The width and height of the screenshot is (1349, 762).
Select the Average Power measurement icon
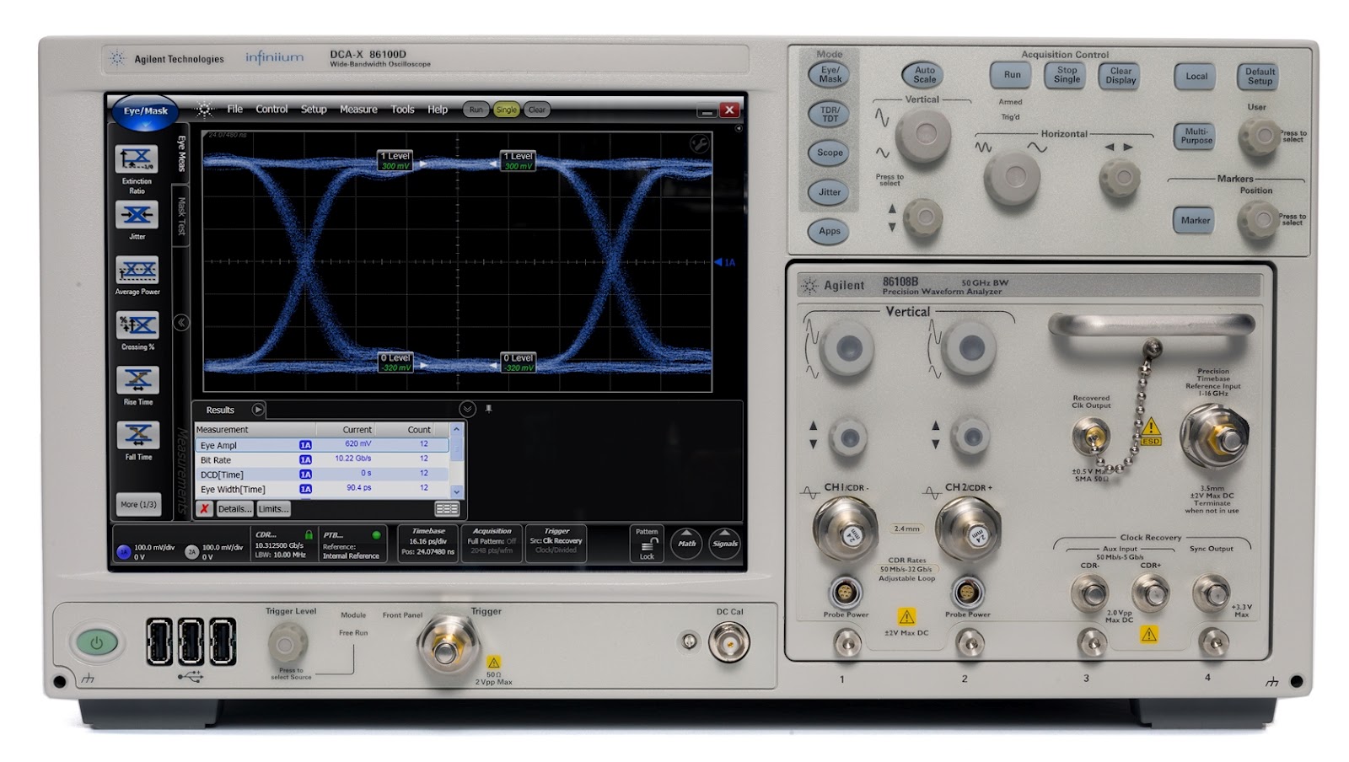[x=137, y=270]
